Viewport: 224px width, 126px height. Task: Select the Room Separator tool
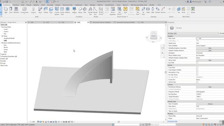(x=113, y=11)
